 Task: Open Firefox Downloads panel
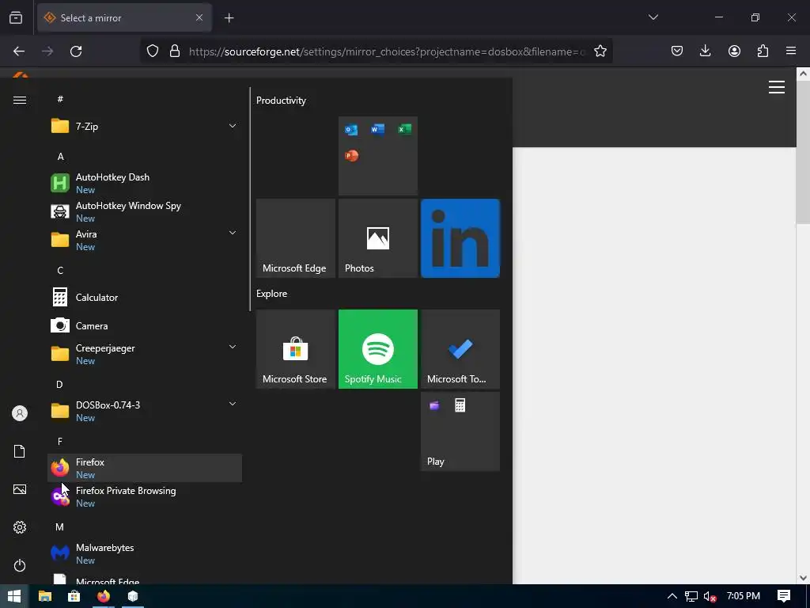point(705,51)
